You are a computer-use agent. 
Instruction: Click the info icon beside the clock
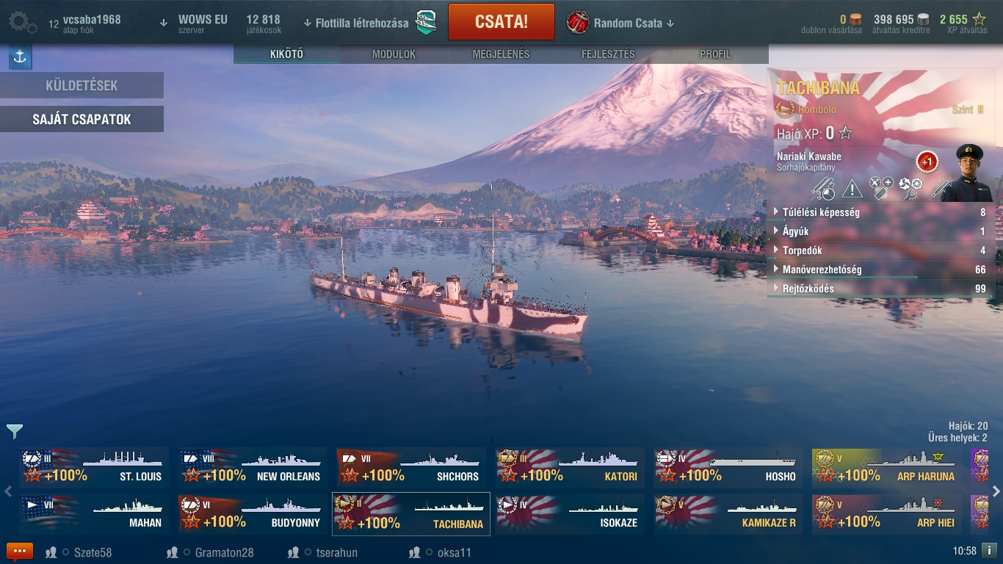tap(989, 551)
